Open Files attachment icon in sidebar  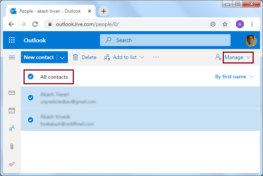(x=12, y=146)
